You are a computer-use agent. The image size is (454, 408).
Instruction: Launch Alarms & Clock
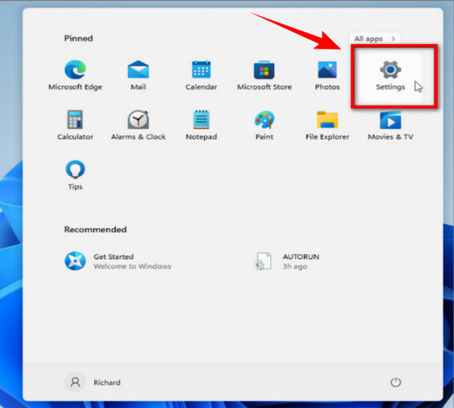pos(138,125)
